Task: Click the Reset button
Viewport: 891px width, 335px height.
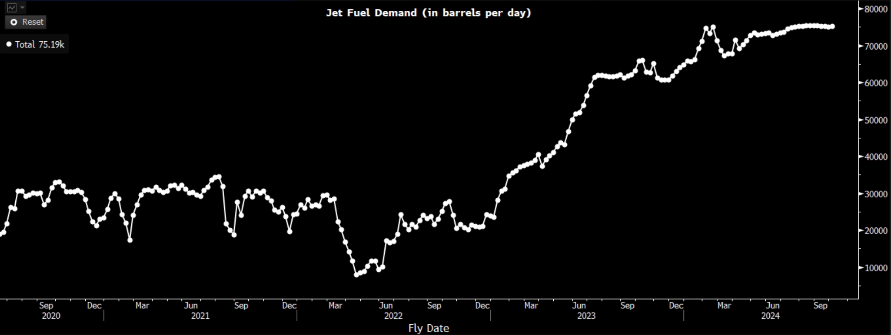Action: [26, 22]
